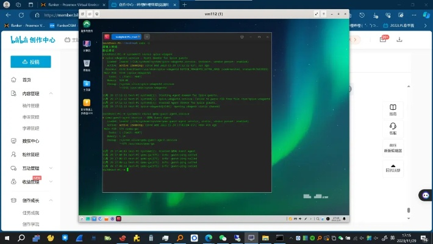433x244 pixels.
Task: Go back in the browser
Action: tap(8, 16)
